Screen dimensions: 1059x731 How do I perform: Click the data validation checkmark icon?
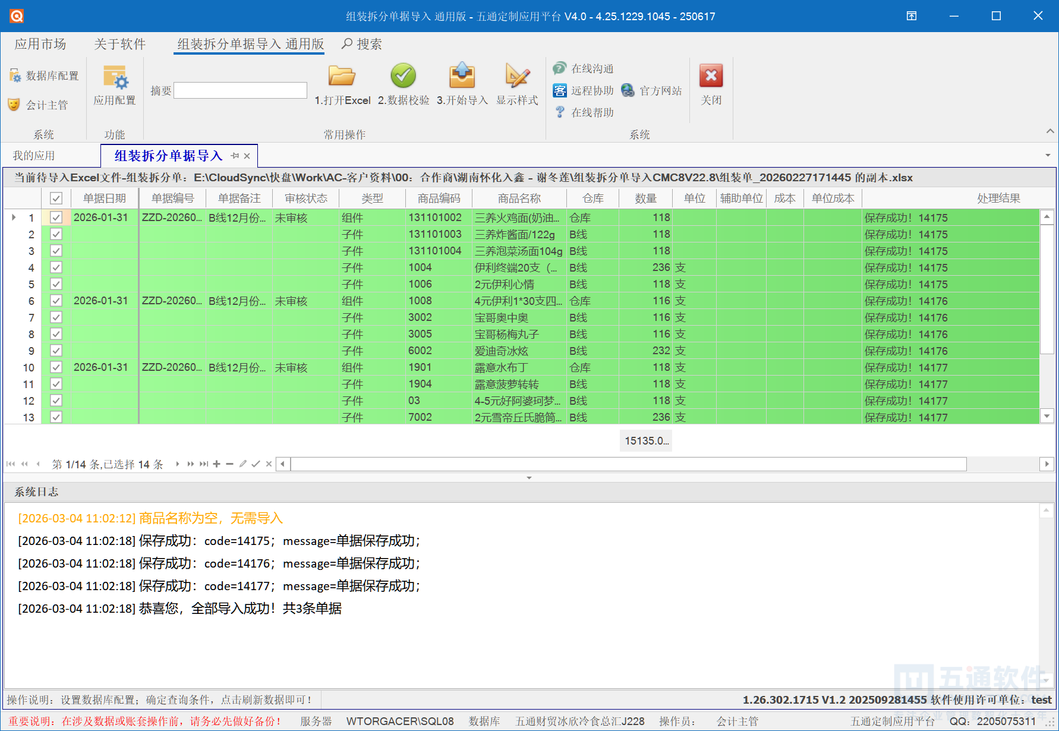(403, 77)
